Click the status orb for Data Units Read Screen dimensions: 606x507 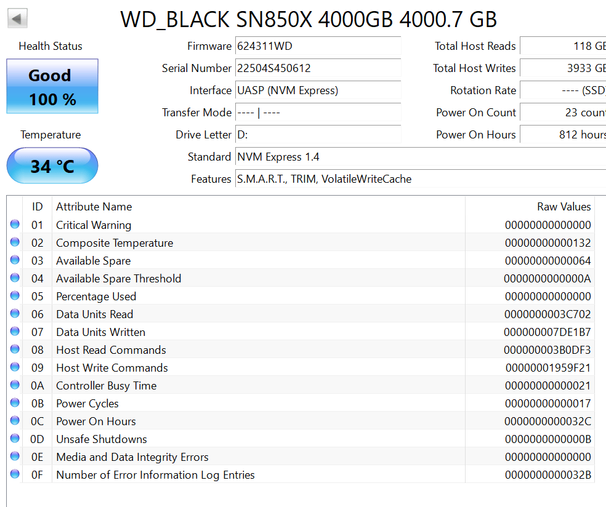tap(15, 313)
